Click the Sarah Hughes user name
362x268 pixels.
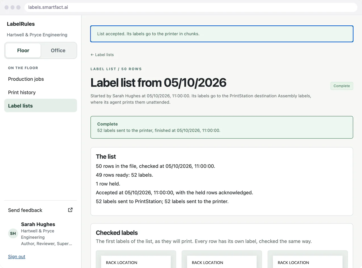coord(38,224)
